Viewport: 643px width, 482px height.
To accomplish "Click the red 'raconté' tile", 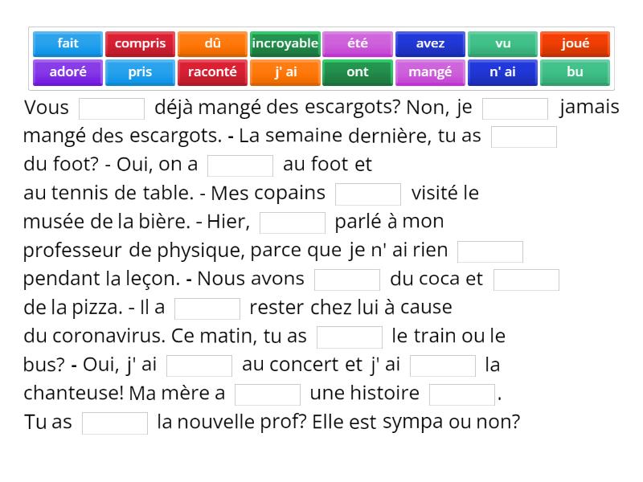I will click(x=212, y=72).
